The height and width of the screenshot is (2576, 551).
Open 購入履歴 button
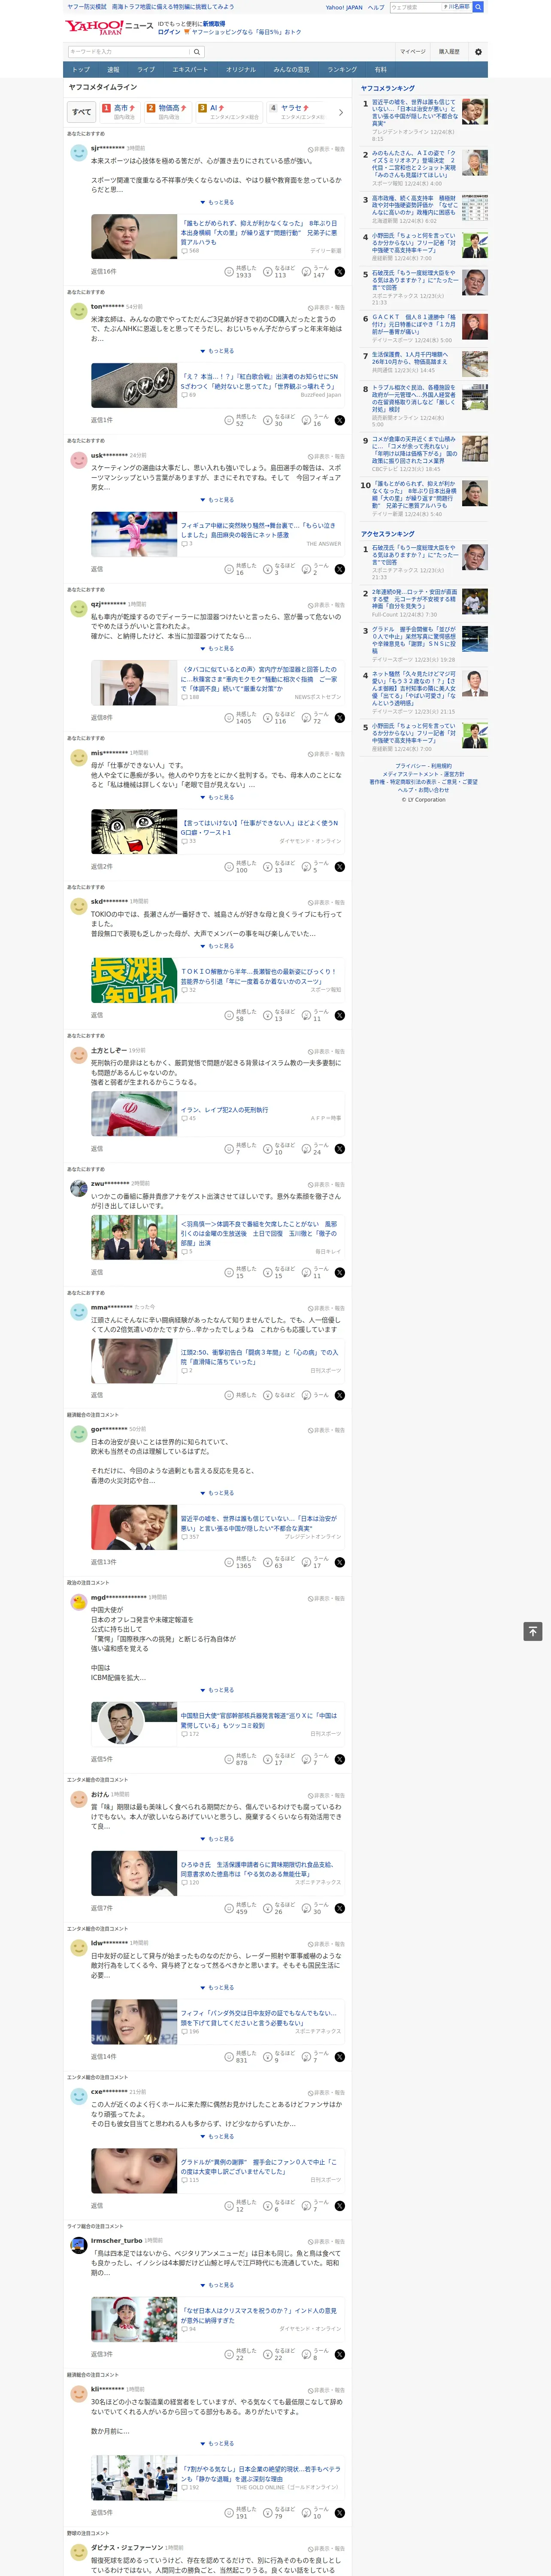449,52
